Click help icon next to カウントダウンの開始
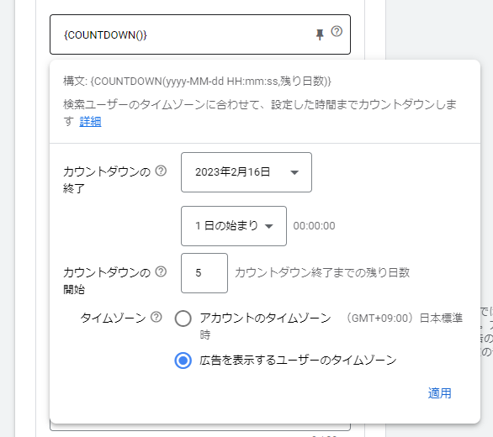 pos(161,271)
